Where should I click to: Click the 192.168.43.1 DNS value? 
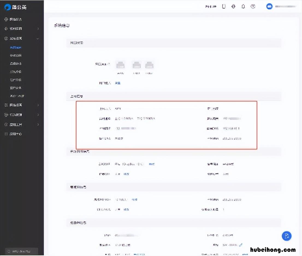click(231, 128)
